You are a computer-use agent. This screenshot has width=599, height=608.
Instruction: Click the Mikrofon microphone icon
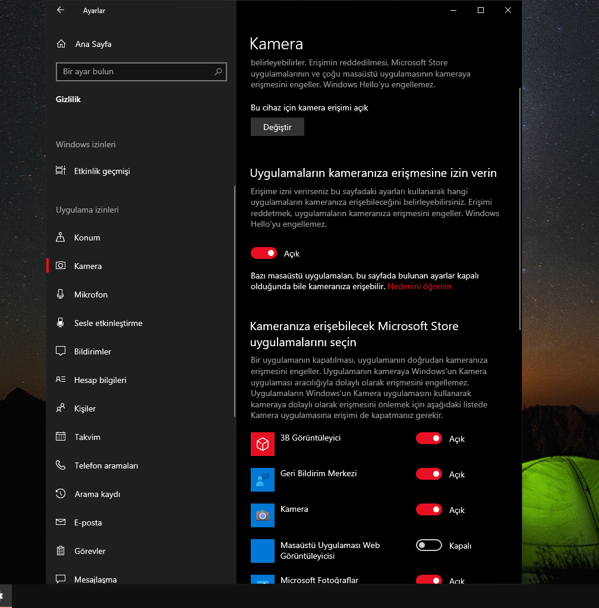tap(61, 294)
